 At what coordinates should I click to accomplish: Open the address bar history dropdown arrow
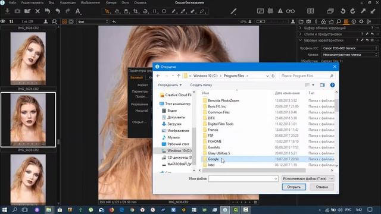point(267,76)
